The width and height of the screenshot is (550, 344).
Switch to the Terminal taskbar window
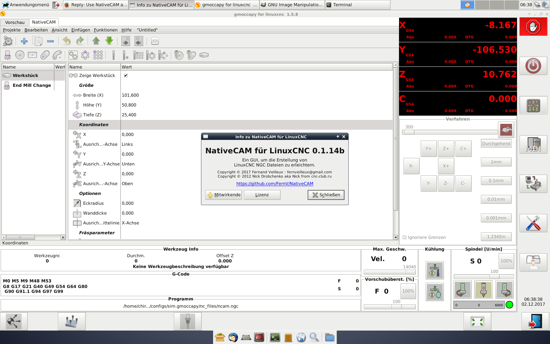click(357, 5)
